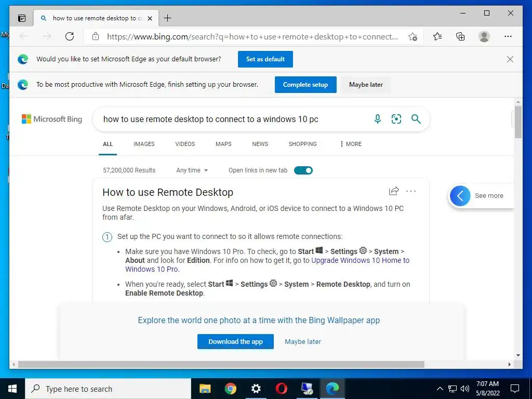This screenshot has height=399, width=532.
Task: Click the horizontal scrollbar thumb
Action: (221, 364)
